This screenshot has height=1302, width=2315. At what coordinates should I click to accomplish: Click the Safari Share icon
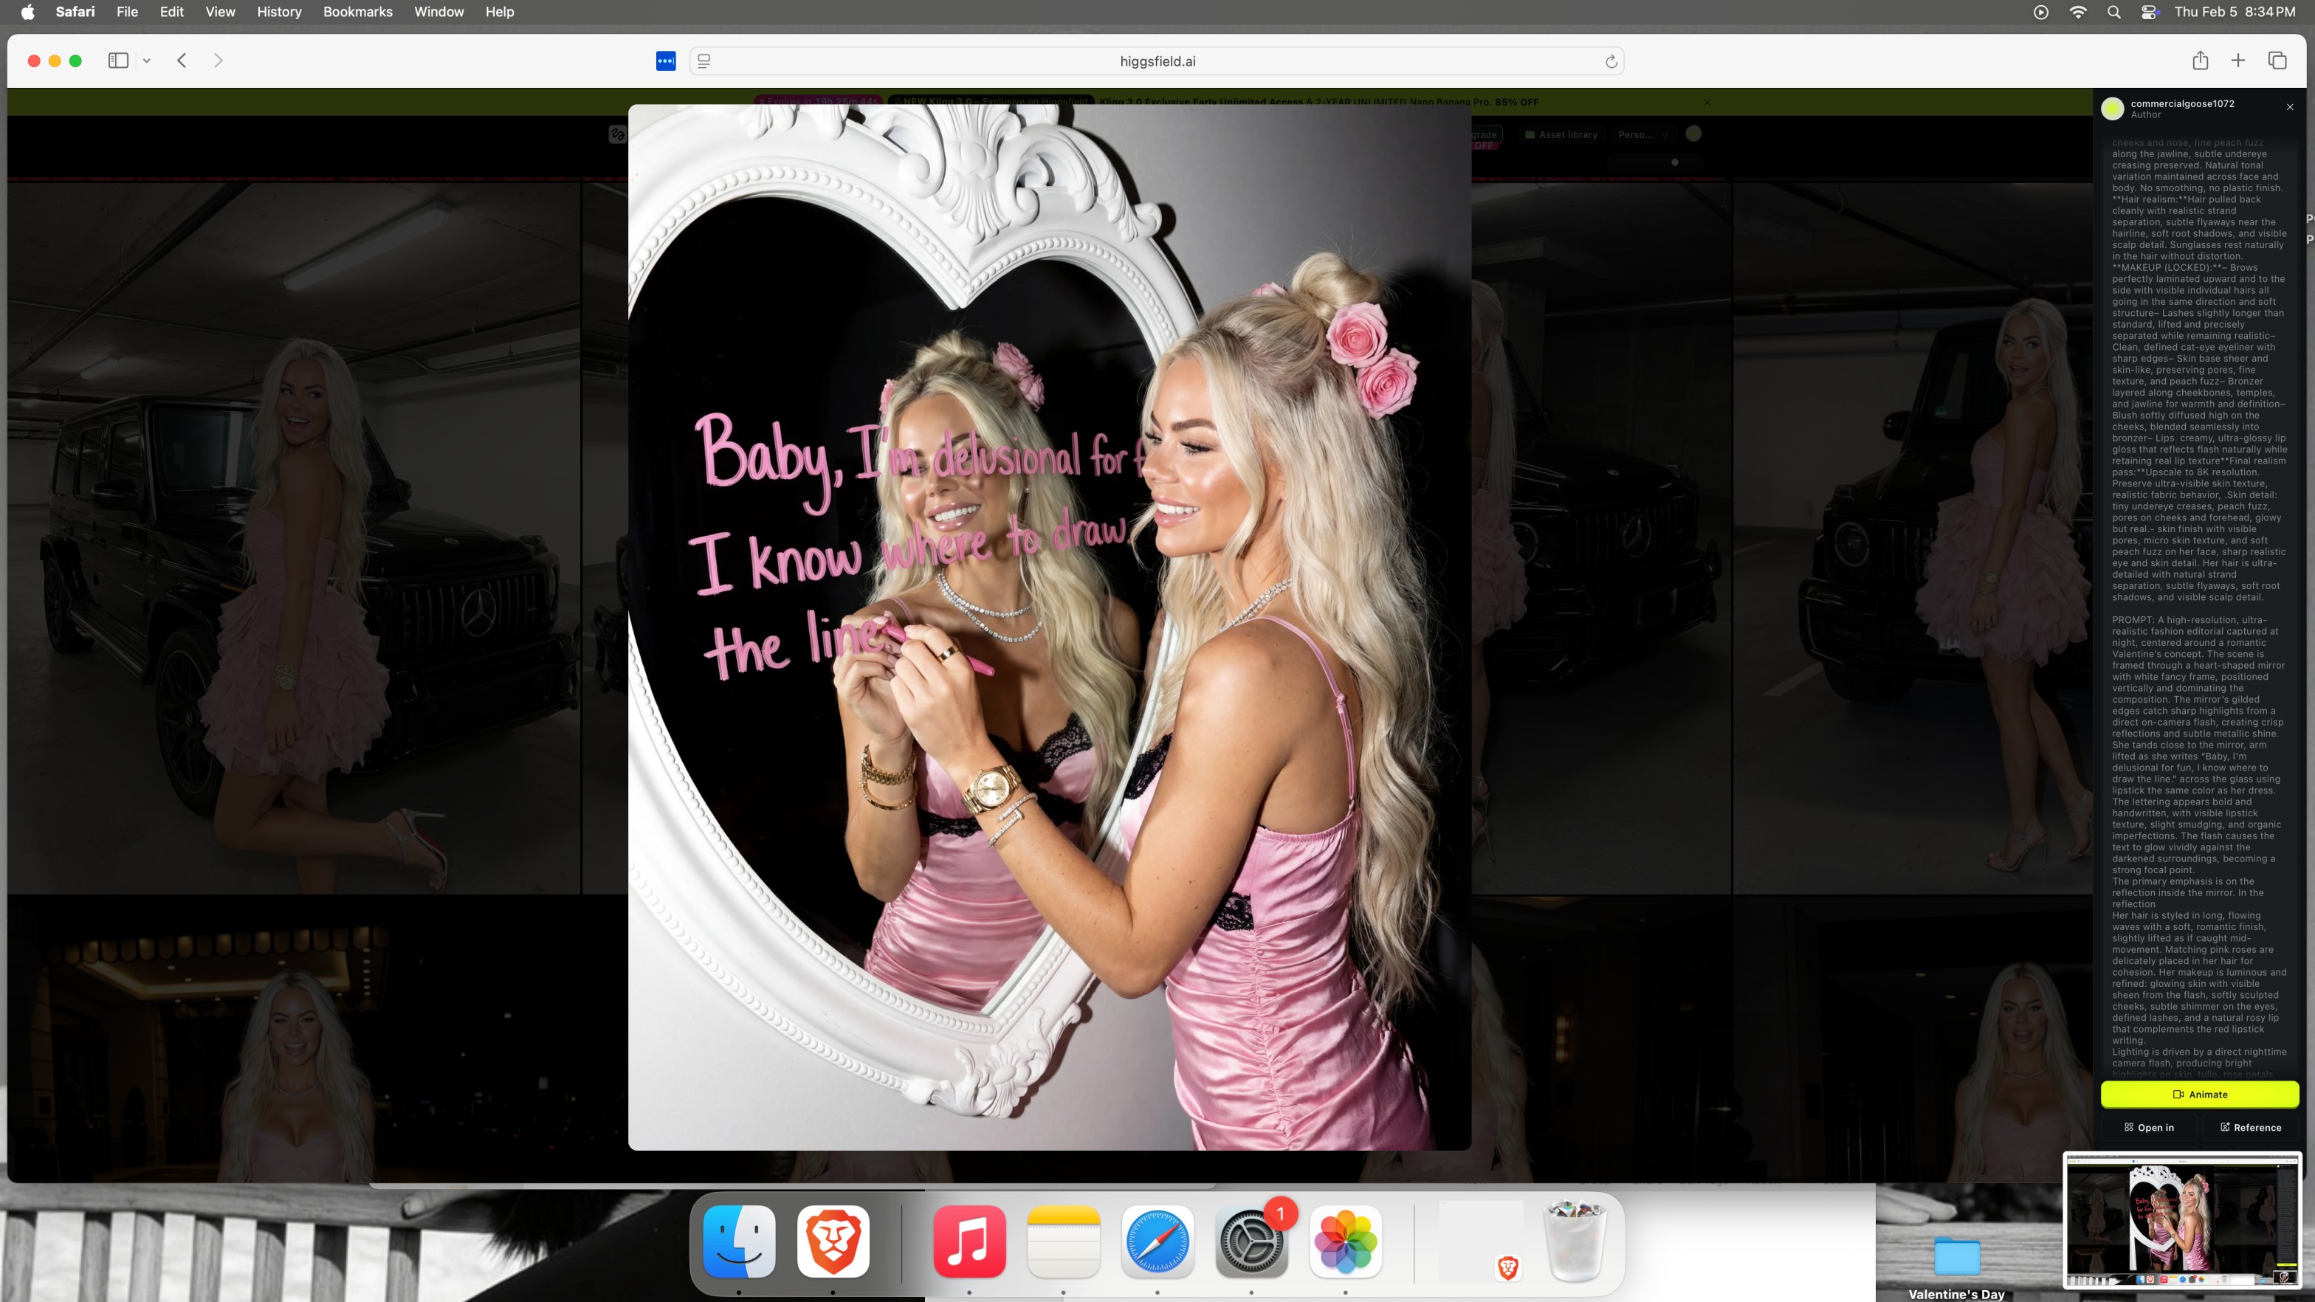click(2199, 61)
